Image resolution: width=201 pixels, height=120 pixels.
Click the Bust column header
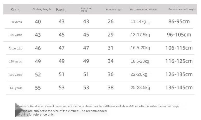[x=60, y=10]
